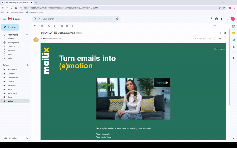Open Google apps grid
Image resolution: width=237 pixels, height=148 pixels.
coord(227,19)
